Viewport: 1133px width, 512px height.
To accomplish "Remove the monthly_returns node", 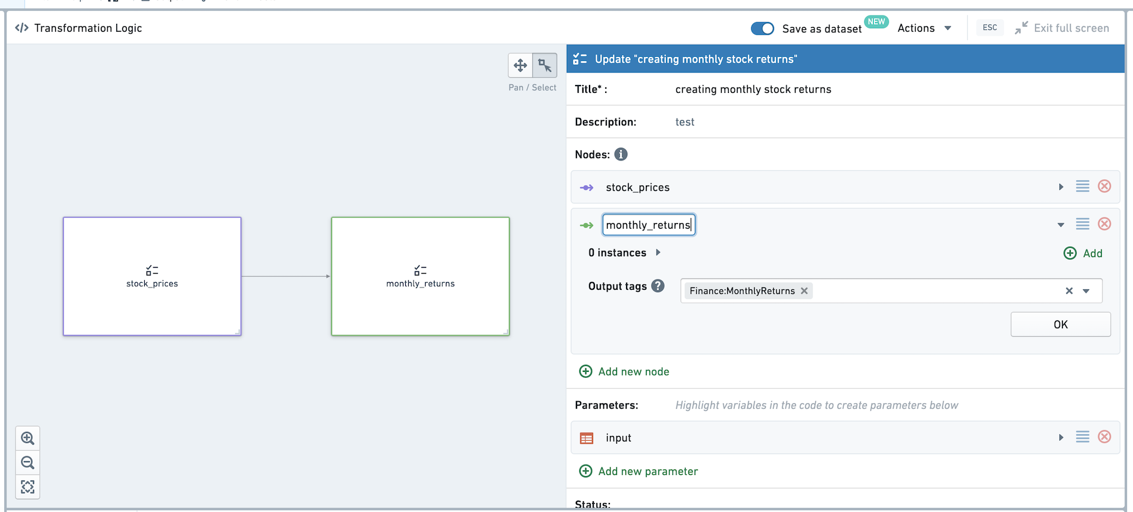I will 1104,224.
